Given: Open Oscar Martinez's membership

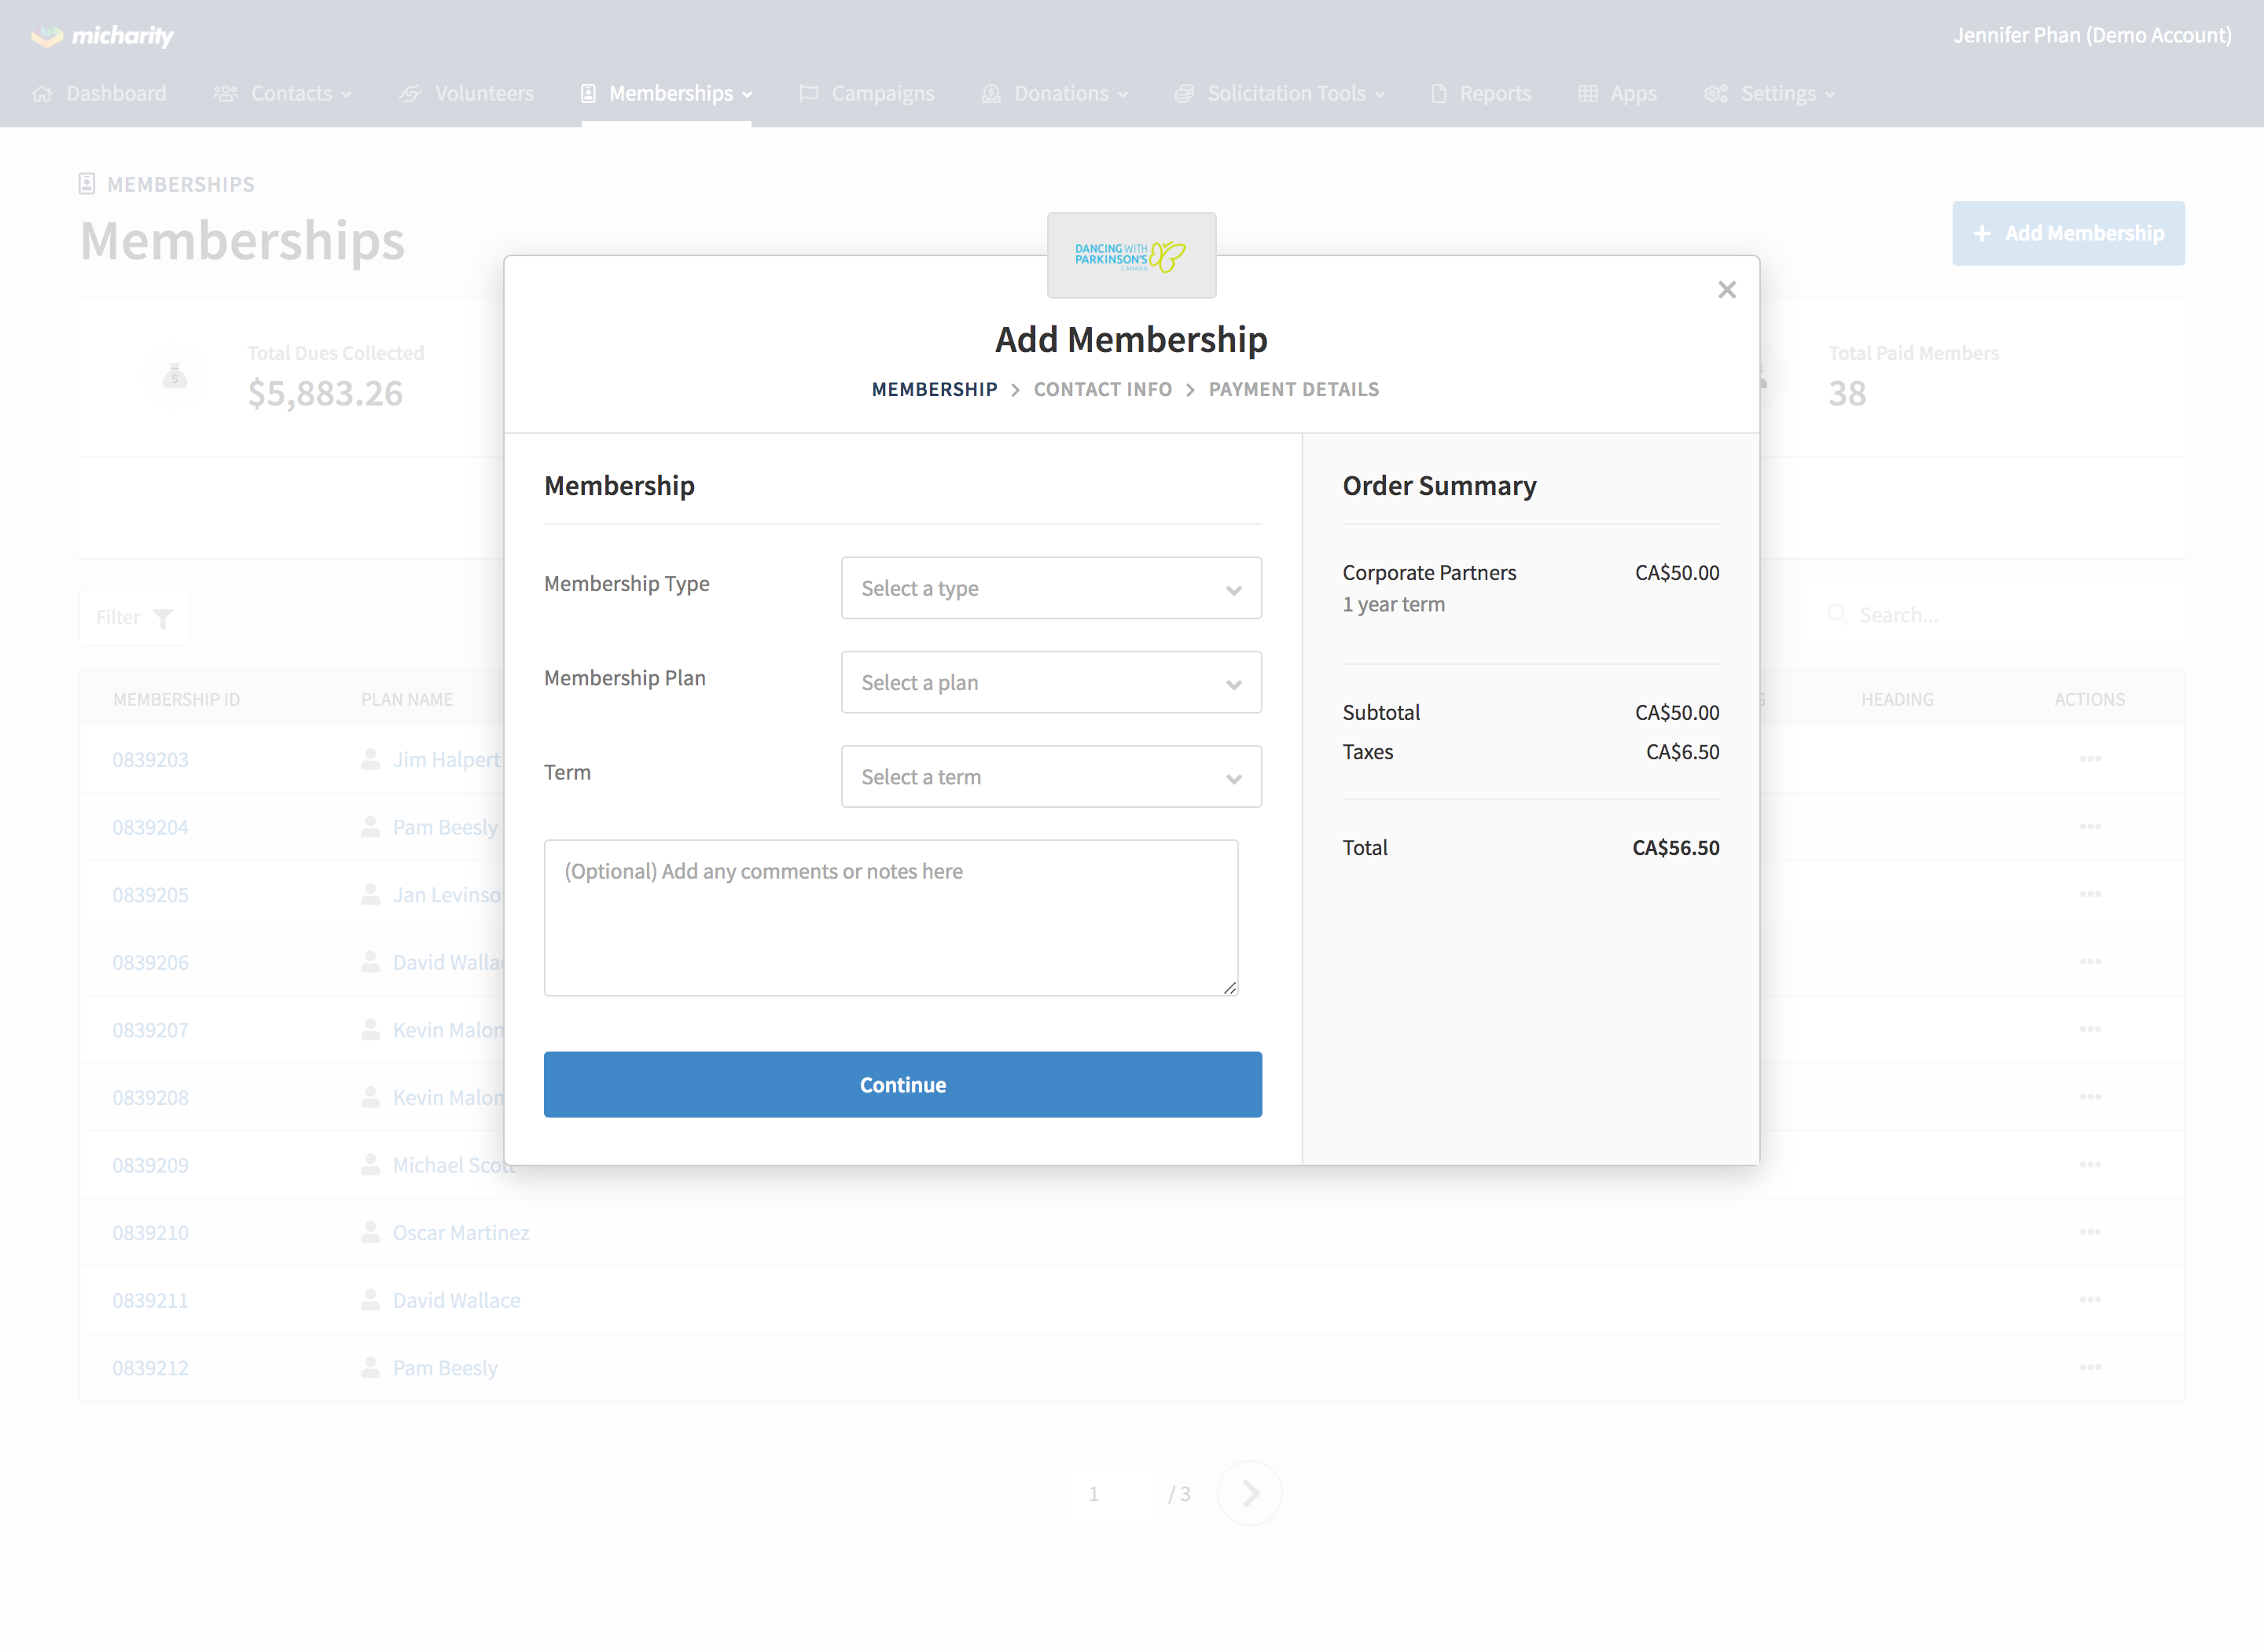Looking at the screenshot, I should 460,1232.
